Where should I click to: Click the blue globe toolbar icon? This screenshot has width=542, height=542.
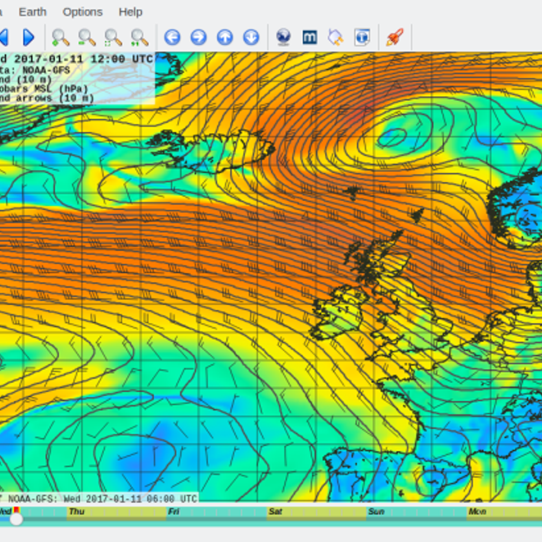(283, 37)
